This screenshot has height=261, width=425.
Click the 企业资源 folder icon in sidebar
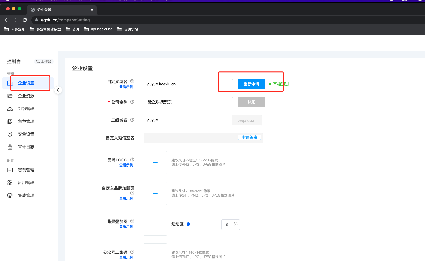(10, 96)
